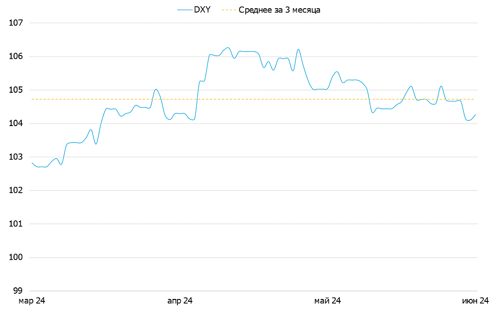Screen dimensions: 495x312
Task: Select the 100 y-axis label
Action: (16, 257)
